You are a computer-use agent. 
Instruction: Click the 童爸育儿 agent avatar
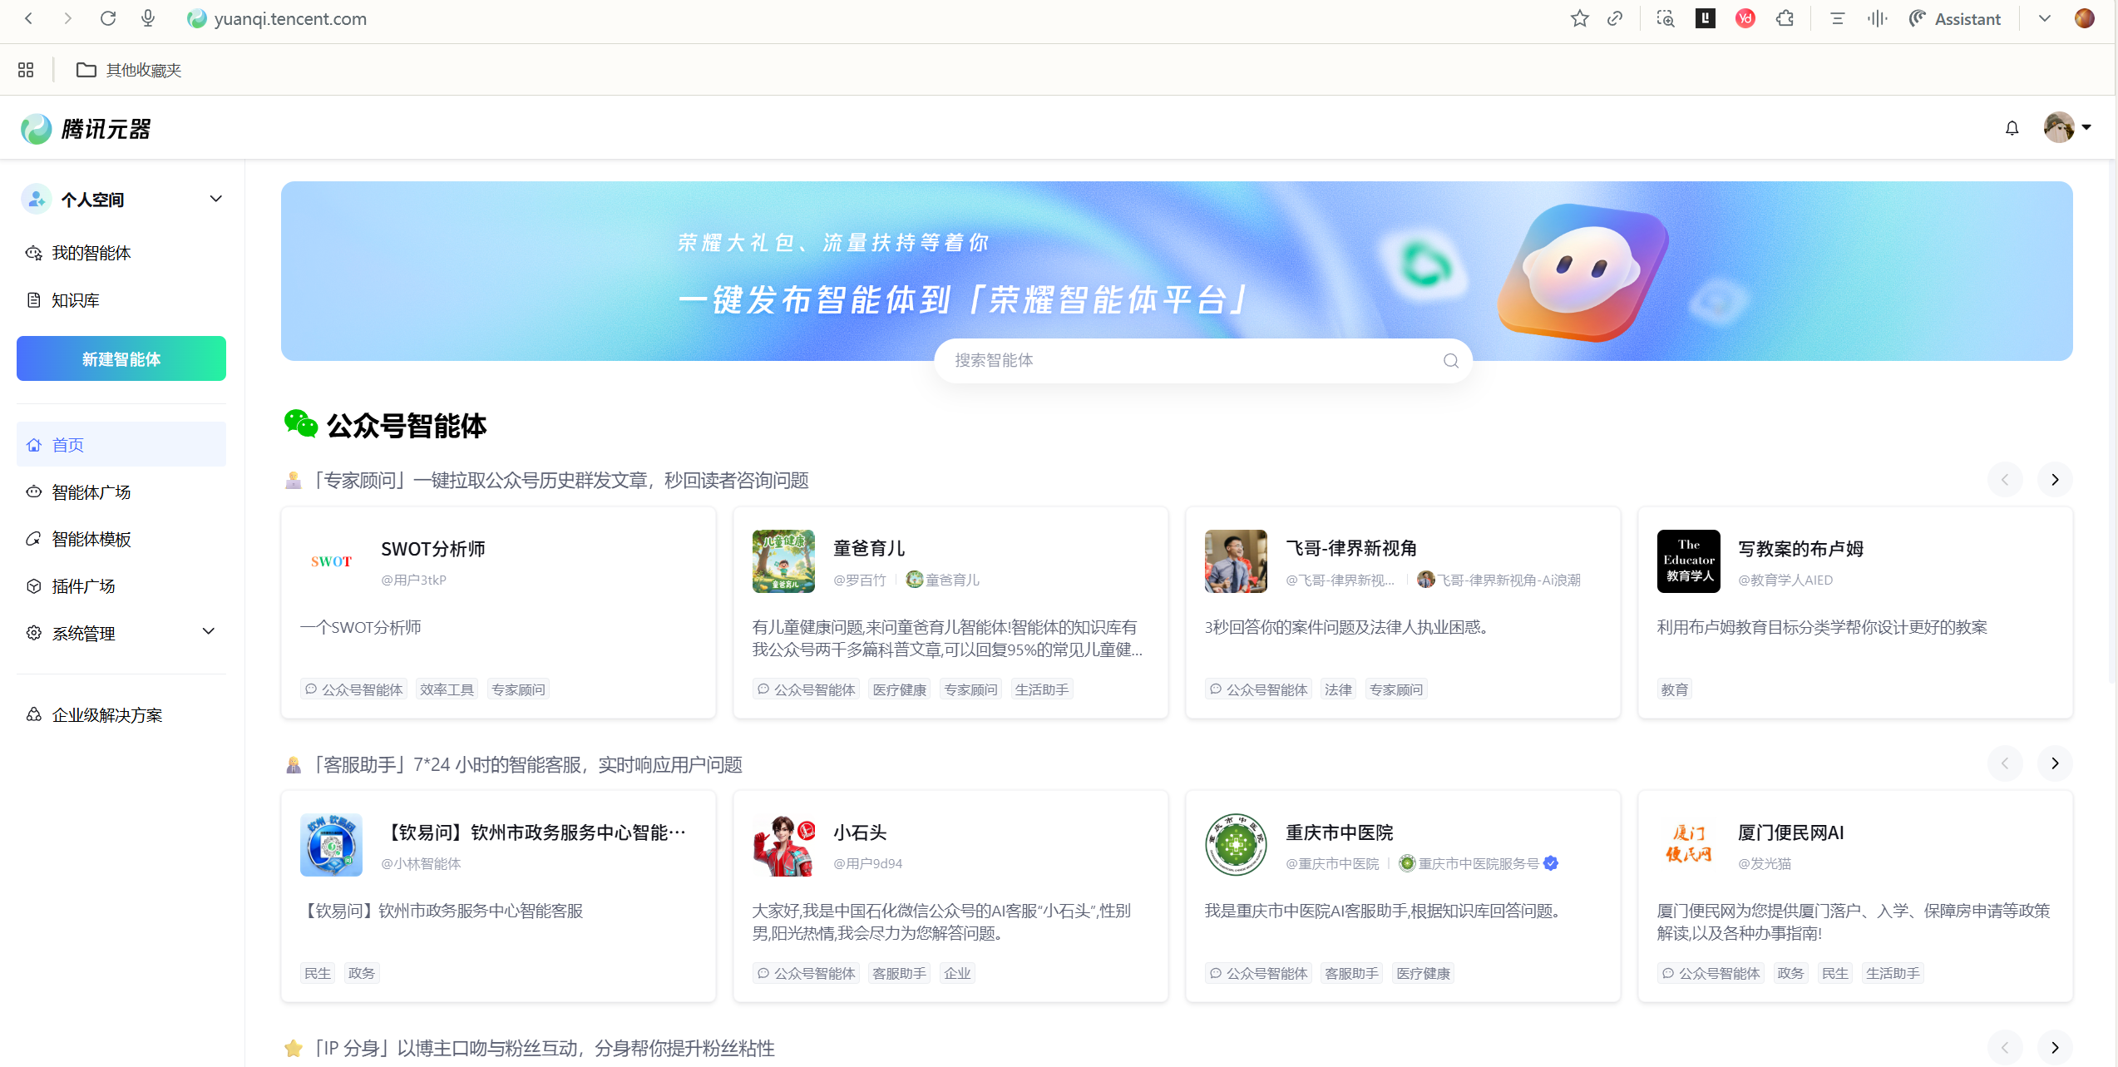pos(783,561)
